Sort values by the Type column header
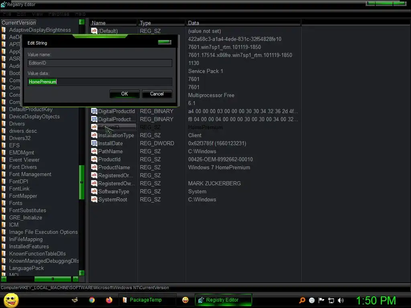This screenshot has height=308, width=411. (x=161, y=23)
